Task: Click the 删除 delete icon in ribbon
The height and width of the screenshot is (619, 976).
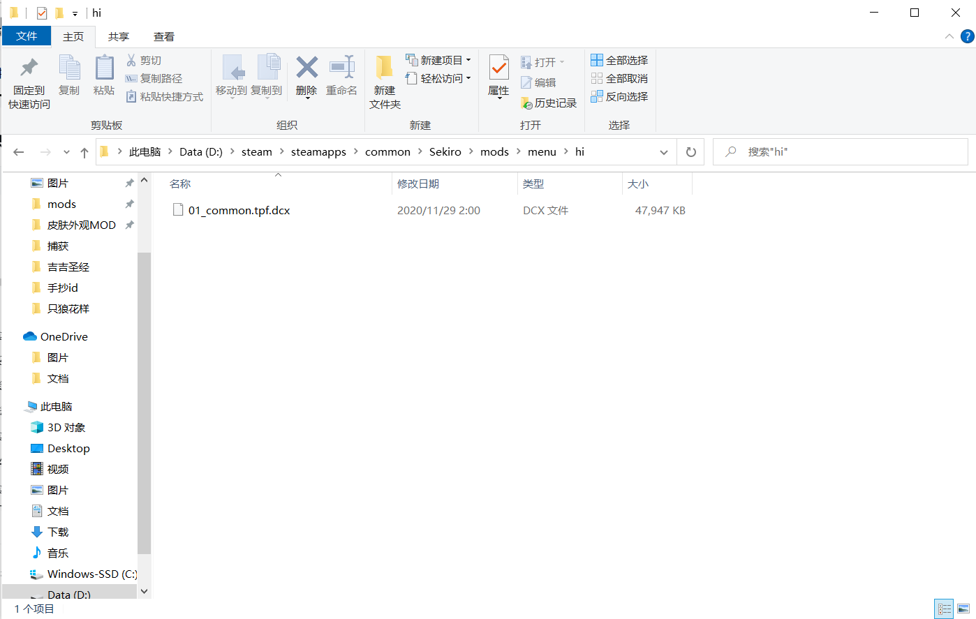Action: click(x=306, y=68)
